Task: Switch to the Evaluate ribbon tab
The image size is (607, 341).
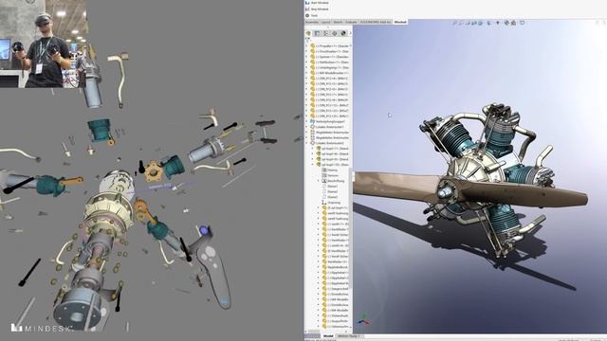Action: pos(351,22)
